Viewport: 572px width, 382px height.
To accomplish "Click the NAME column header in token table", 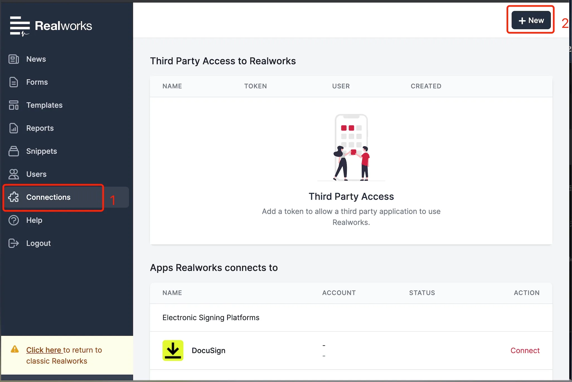I will 172,86.
